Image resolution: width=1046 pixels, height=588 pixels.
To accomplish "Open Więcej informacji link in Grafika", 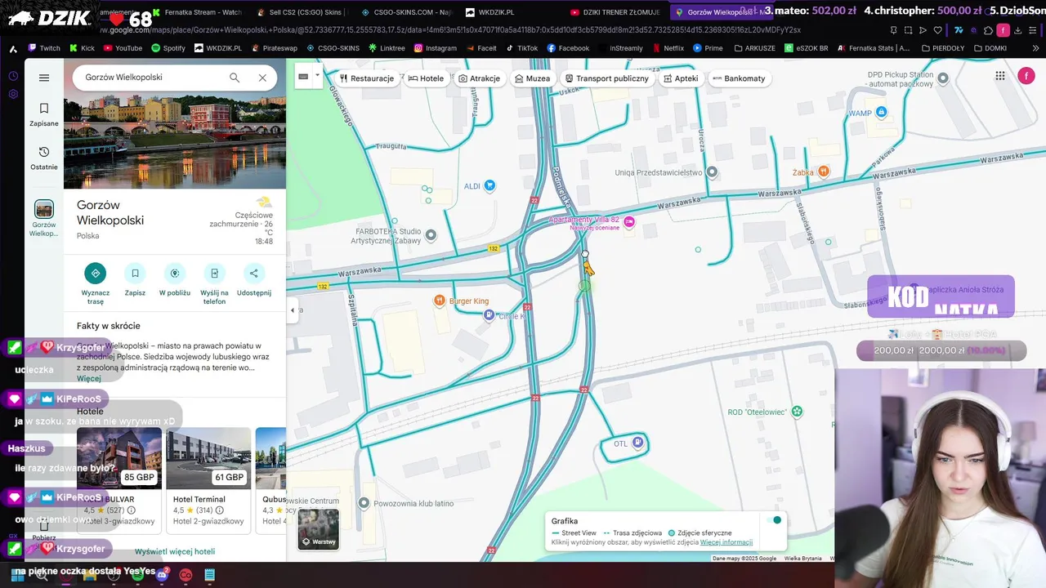I will click(726, 542).
